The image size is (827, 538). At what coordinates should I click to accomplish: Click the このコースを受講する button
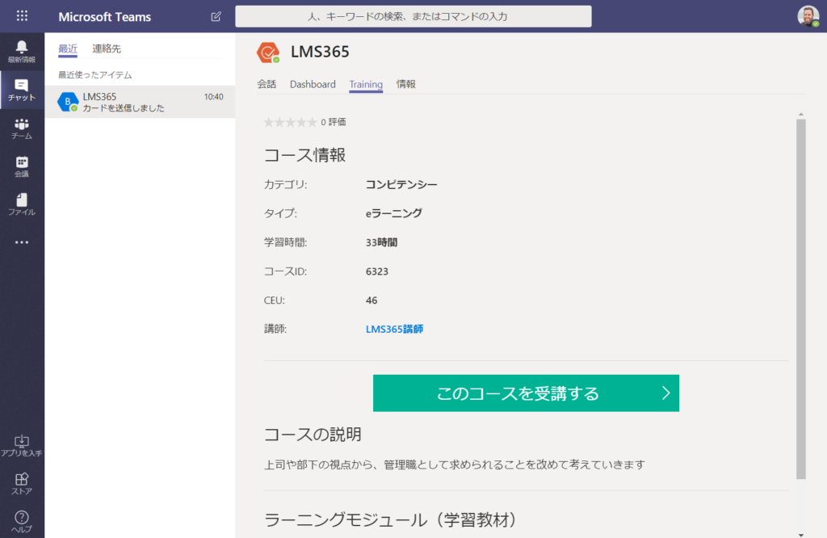click(x=526, y=393)
